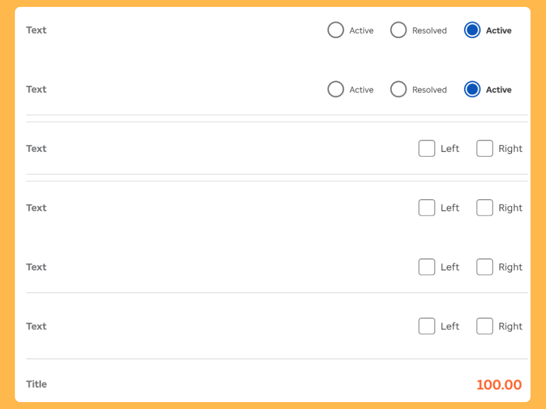Check the Left checkbox in first checkbox row
This screenshot has width=546, height=409.
(427, 149)
